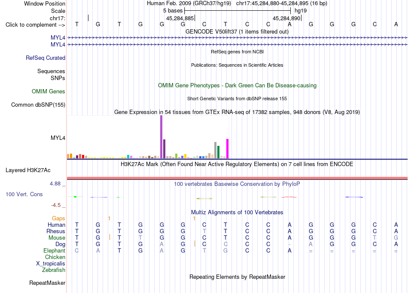408x293 pixels.
Task: Open the GTEx Gene Expression track title
Action: click(237, 112)
